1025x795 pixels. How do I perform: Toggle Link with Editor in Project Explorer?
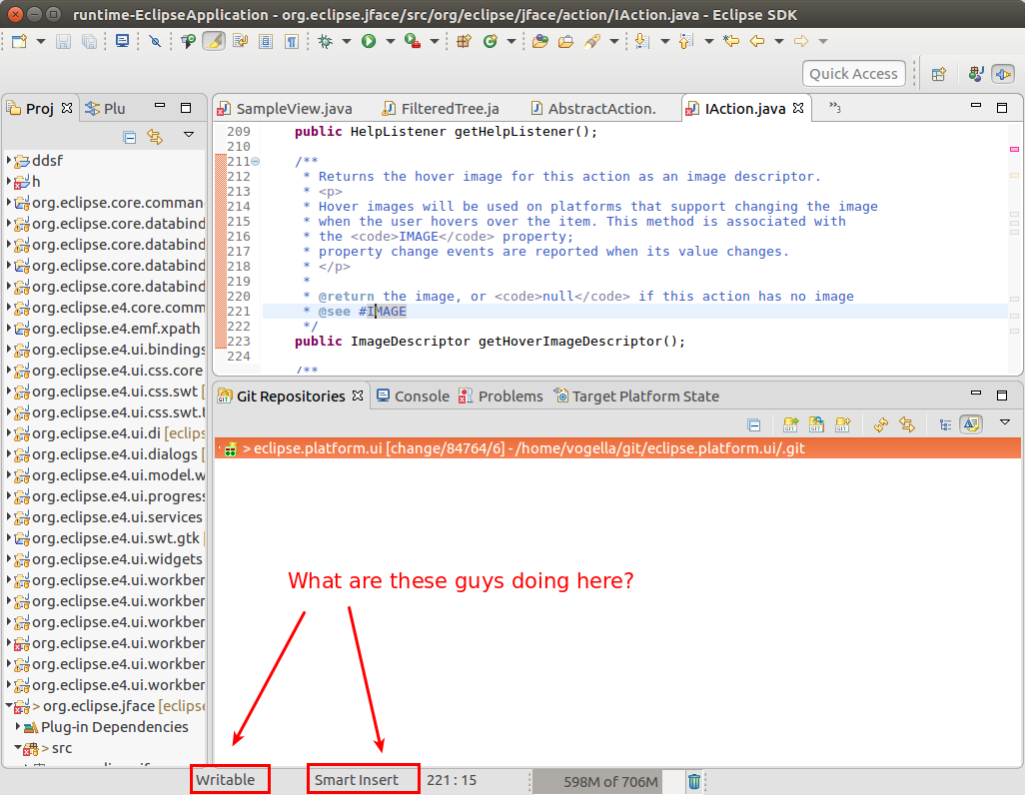tap(155, 137)
